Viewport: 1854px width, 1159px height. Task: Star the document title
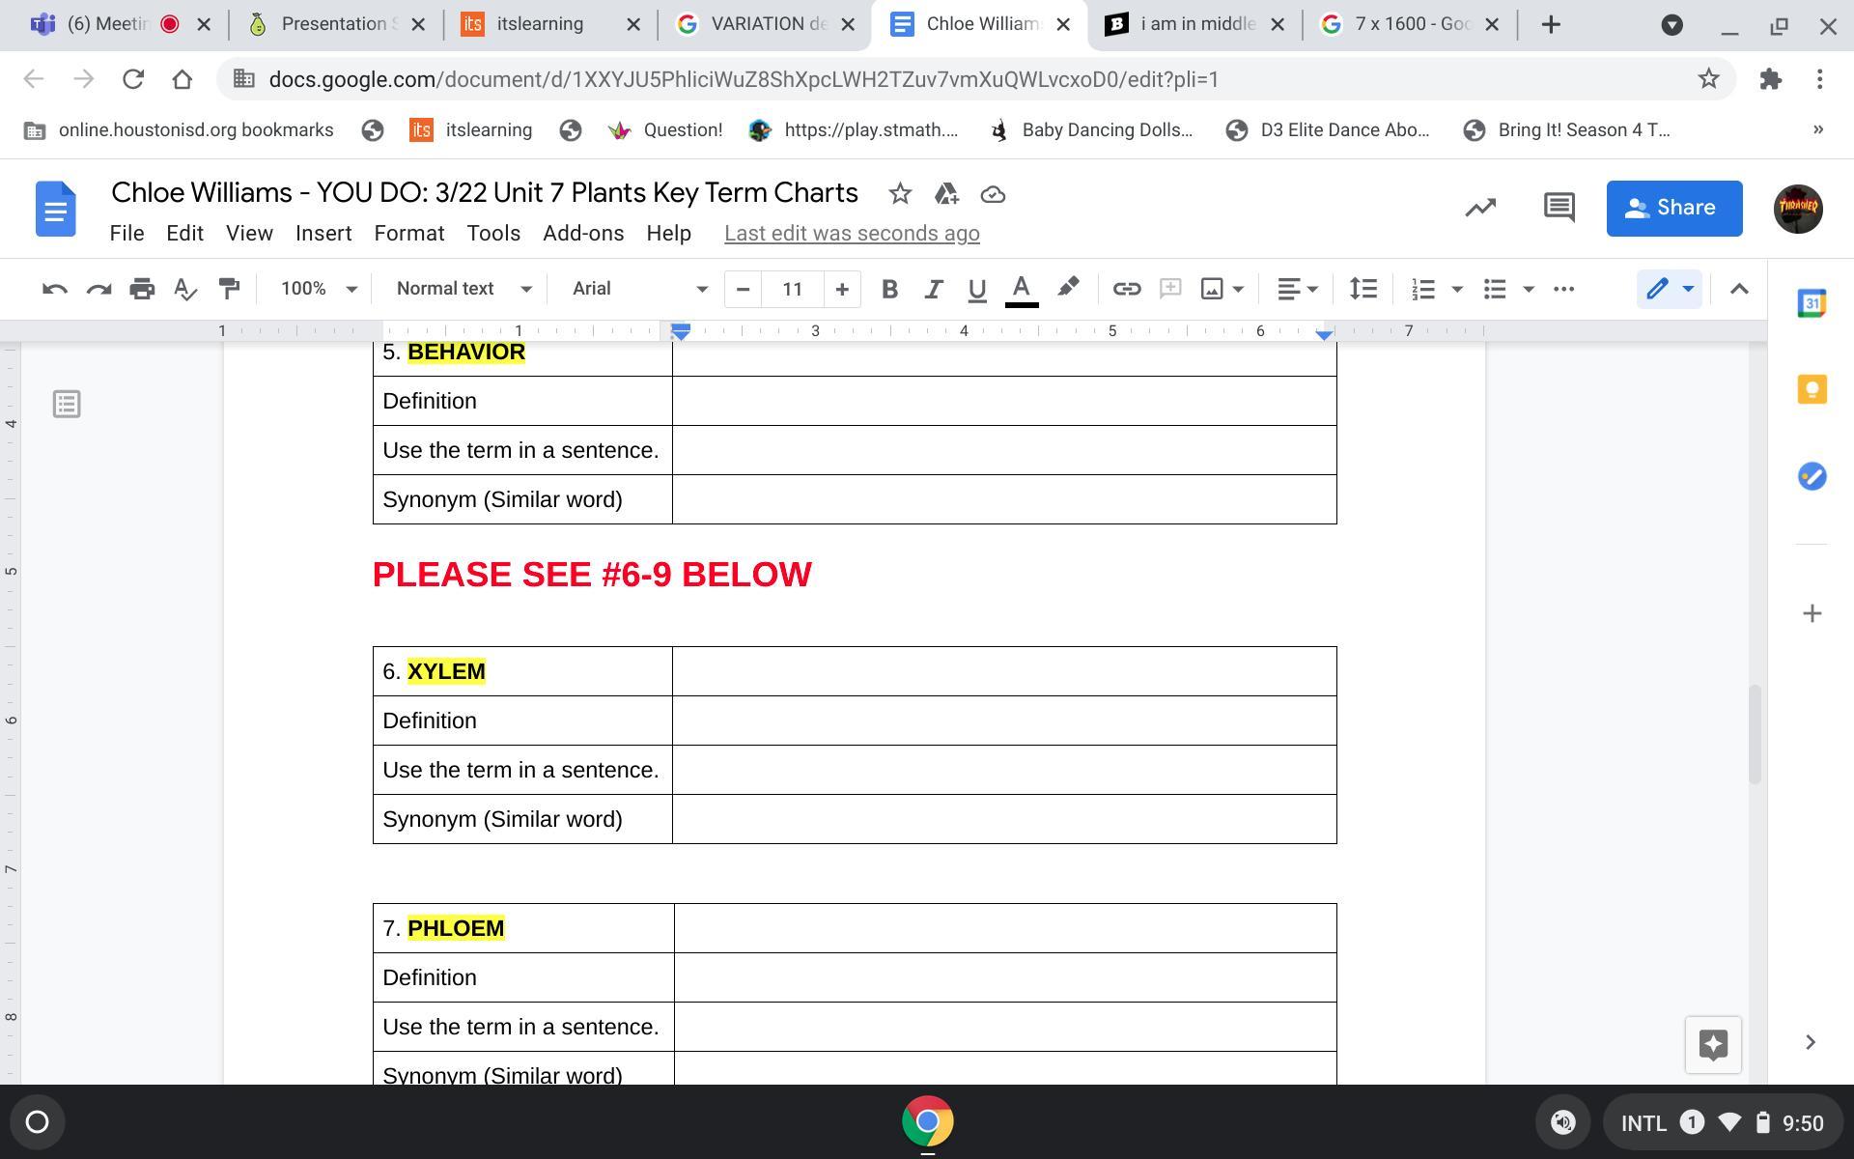tap(900, 194)
